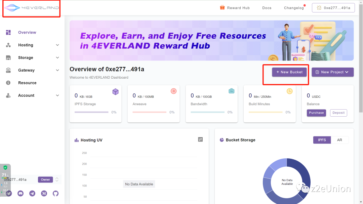Switch Bucket Storage to AR
The image size is (363, 204).
pyautogui.click(x=339, y=140)
